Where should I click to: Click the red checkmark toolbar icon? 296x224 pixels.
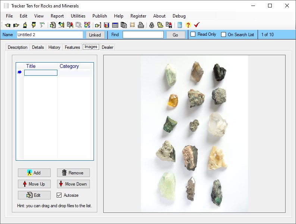(x=197, y=25)
